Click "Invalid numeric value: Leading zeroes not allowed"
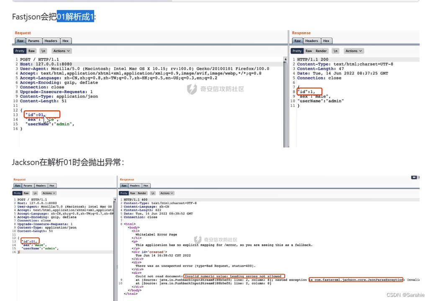 point(233,276)
